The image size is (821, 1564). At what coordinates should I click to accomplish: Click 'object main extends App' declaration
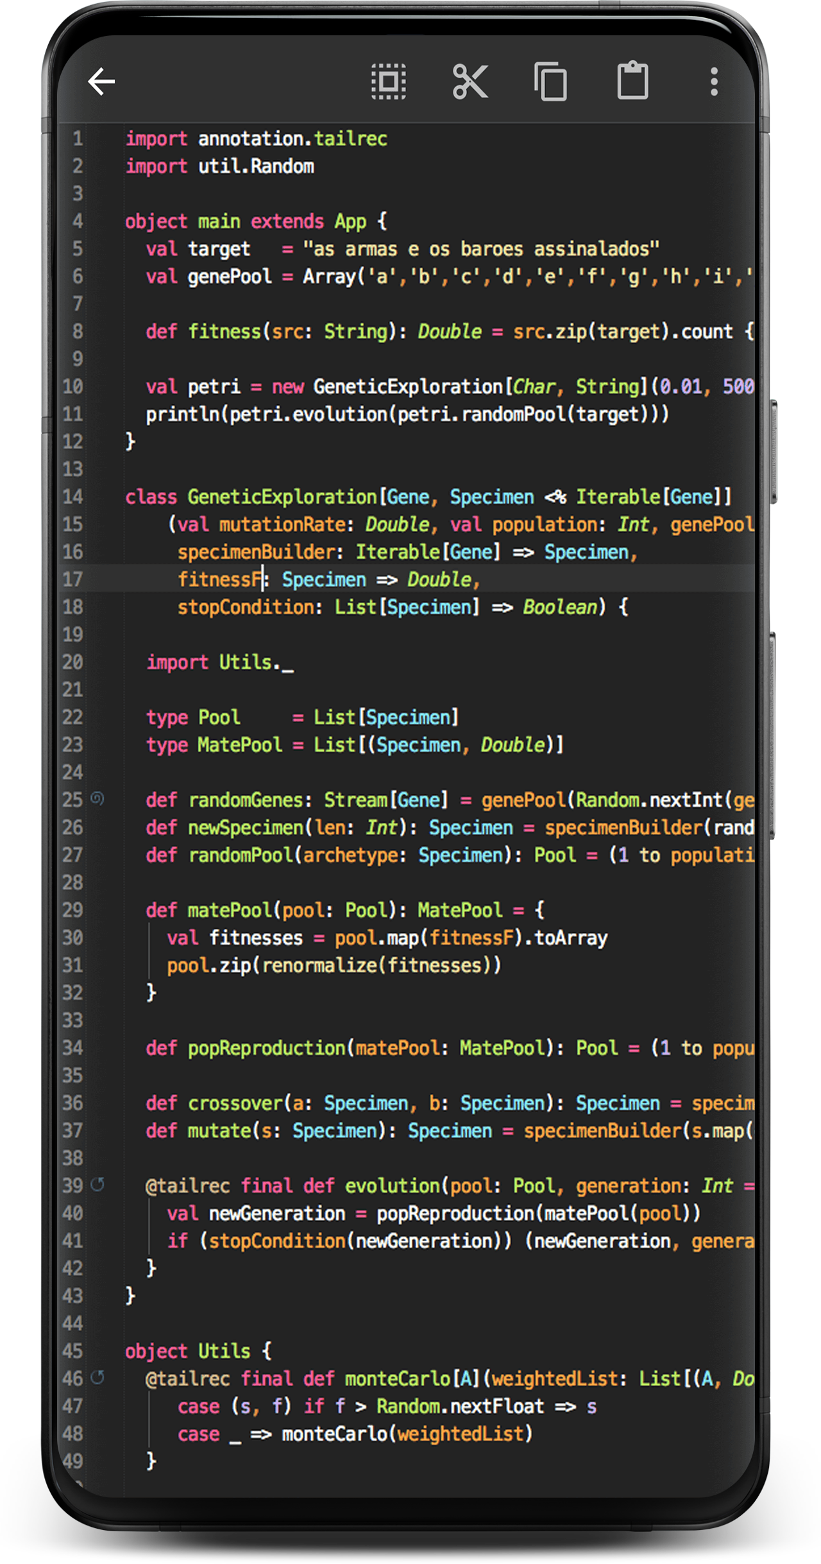246,222
